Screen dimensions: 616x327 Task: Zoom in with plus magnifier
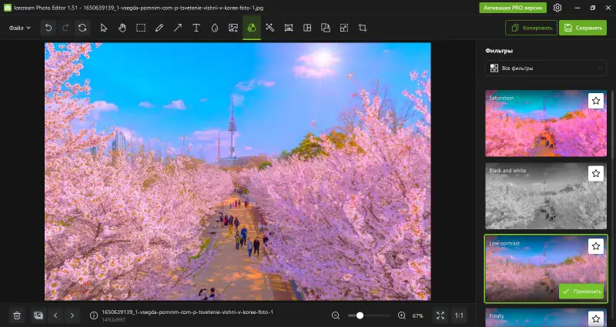(x=402, y=315)
